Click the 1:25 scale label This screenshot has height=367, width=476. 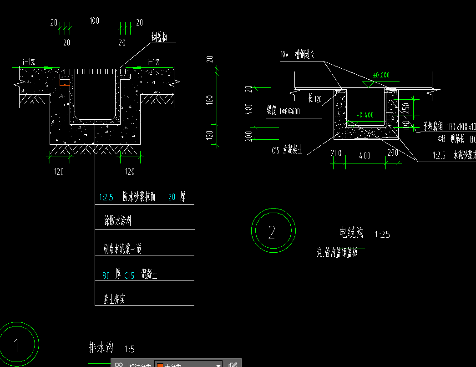click(382, 234)
